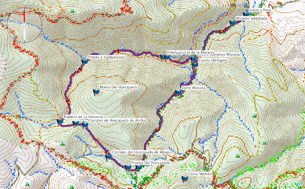Click the red track arrow on the leg below Torre Morana
Screen dimensions: 305x189
point(157,130)
